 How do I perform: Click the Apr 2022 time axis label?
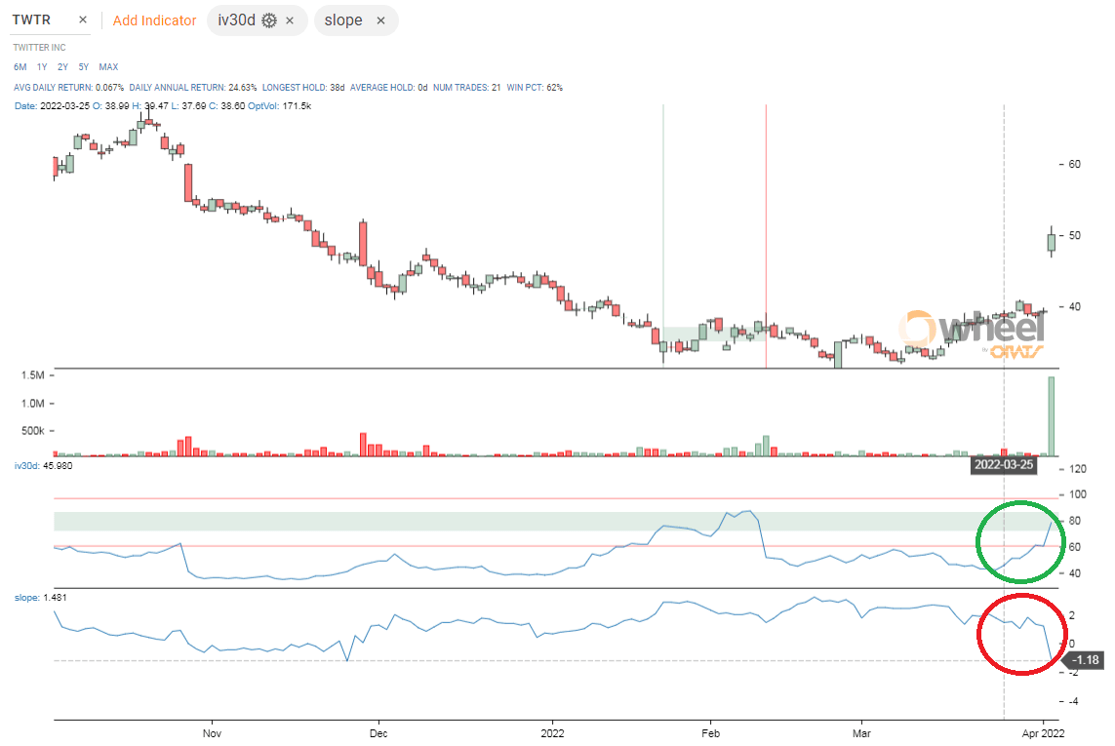tap(1043, 733)
